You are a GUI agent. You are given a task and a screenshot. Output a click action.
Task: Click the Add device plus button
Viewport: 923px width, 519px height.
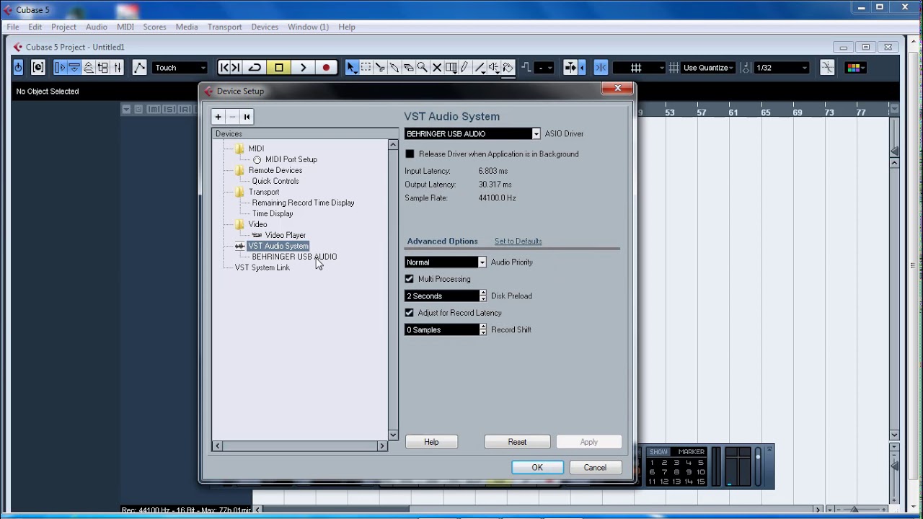click(x=218, y=117)
